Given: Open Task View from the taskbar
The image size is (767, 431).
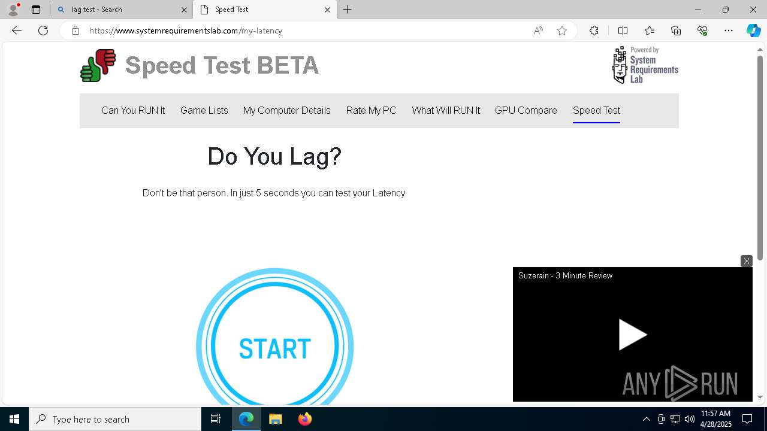Looking at the screenshot, I should coord(216,419).
